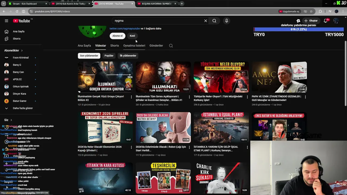Click the donation goal progress bar

pyautogui.click(x=298, y=29)
